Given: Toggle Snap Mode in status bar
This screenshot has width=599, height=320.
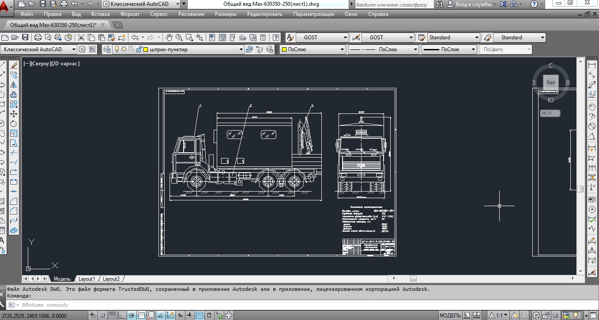Looking at the screenshot, I should click(x=102, y=315).
